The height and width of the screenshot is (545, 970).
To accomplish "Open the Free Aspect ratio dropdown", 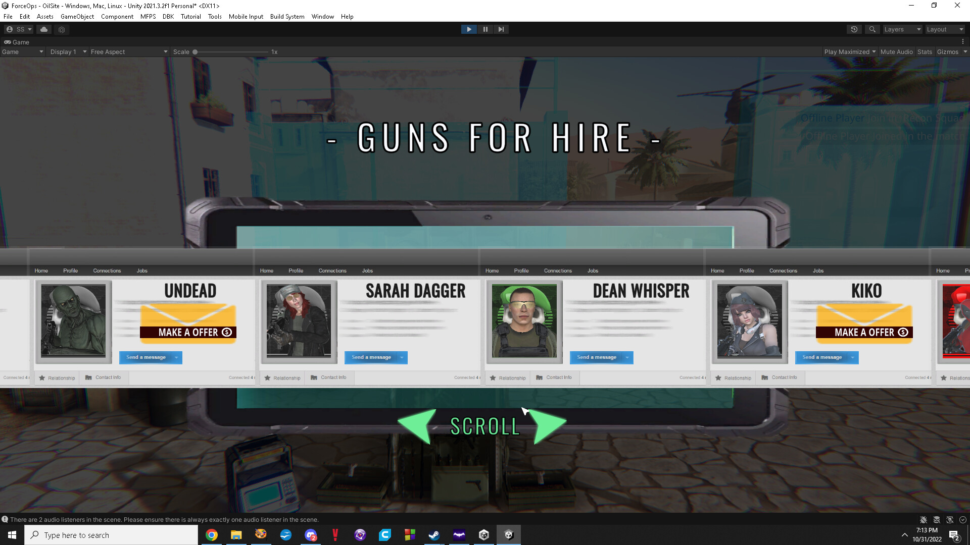I will 129,51.
